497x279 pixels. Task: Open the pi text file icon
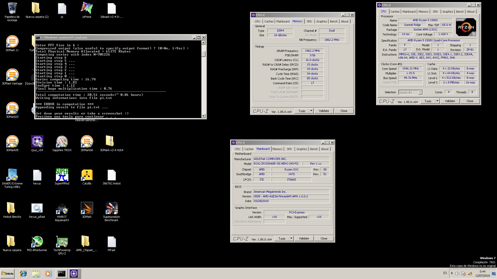62,10
